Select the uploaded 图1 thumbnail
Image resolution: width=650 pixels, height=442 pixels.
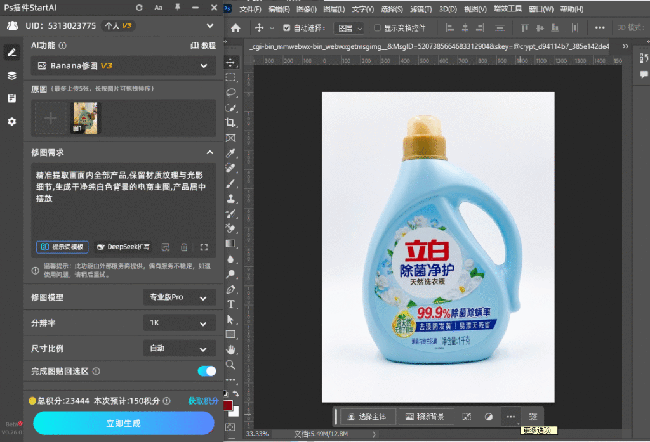click(x=86, y=118)
